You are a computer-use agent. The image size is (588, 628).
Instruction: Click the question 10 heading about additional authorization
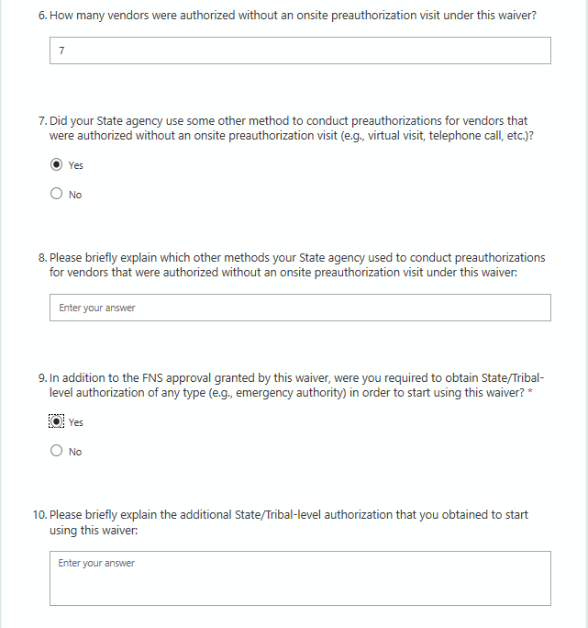click(288, 521)
